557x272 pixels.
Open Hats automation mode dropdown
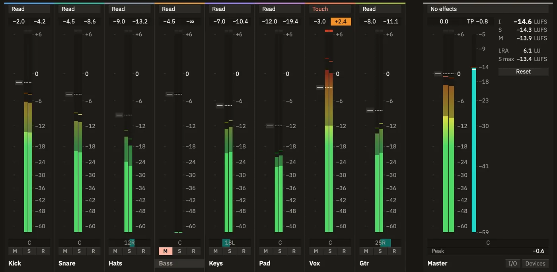(129, 9)
